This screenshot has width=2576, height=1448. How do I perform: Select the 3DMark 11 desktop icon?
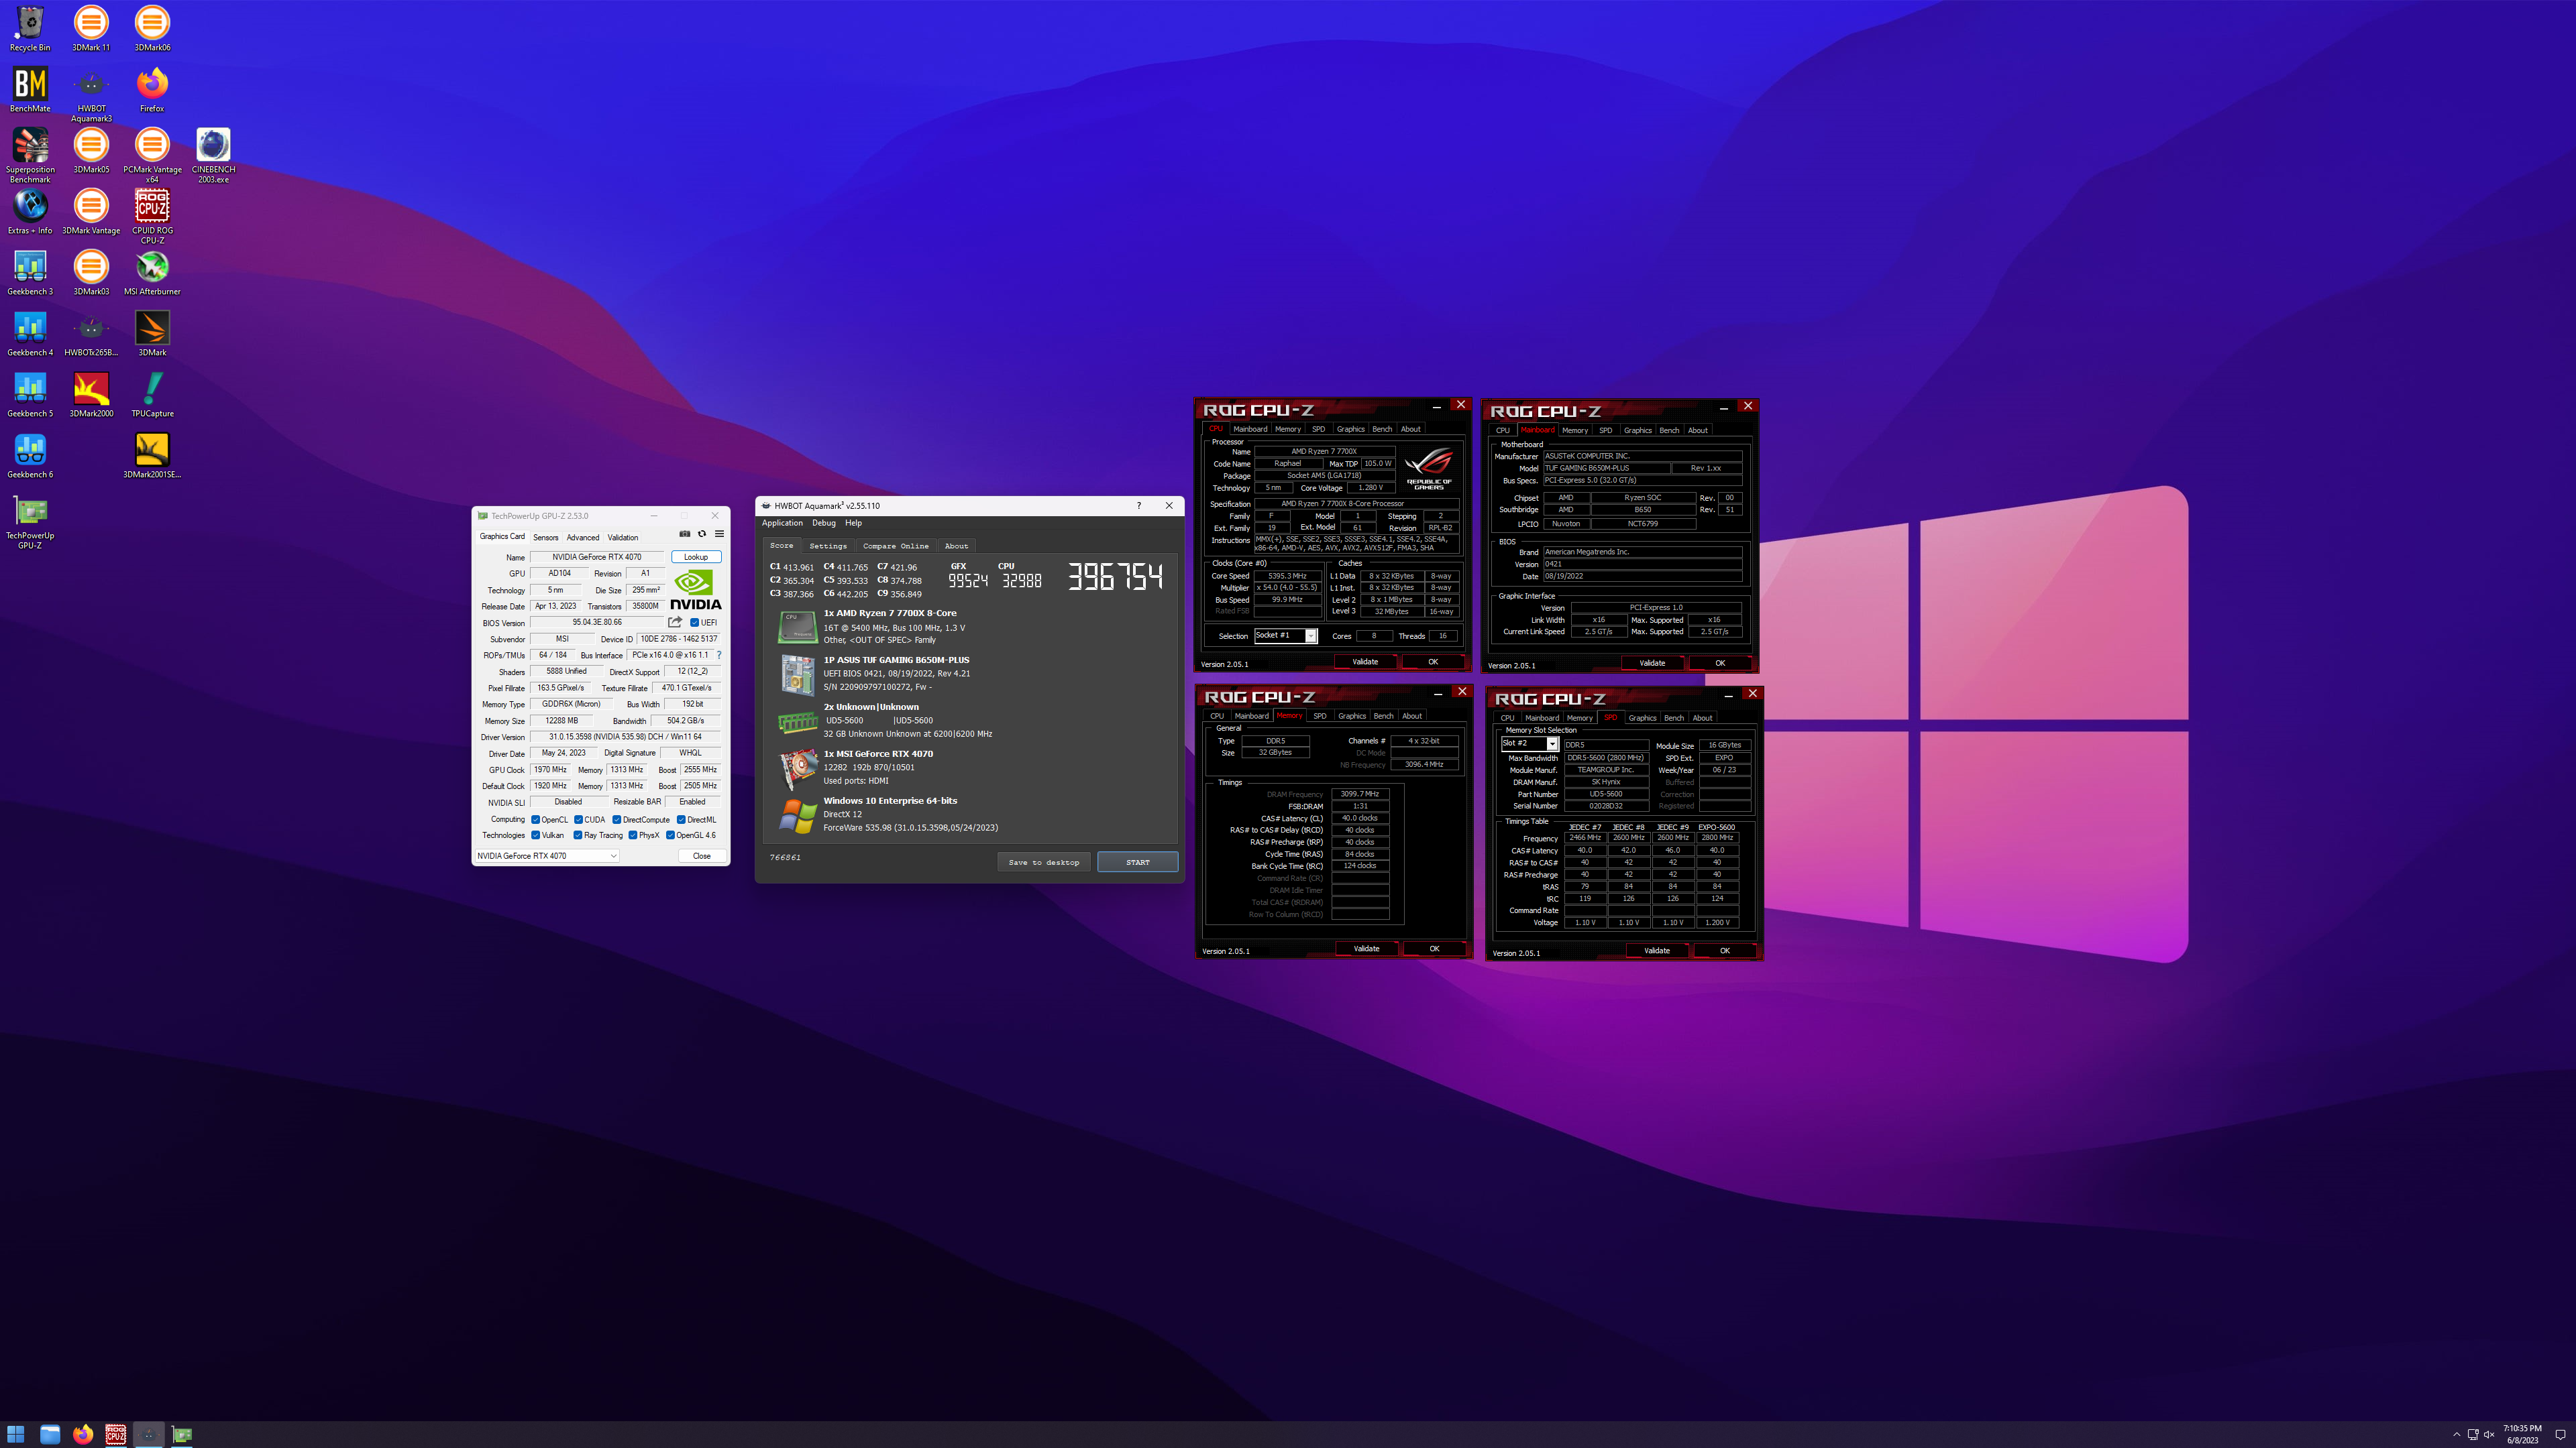pos(91,29)
